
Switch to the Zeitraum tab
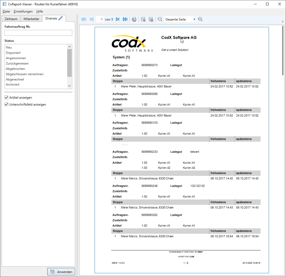pyautogui.click(x=11, y=19)
